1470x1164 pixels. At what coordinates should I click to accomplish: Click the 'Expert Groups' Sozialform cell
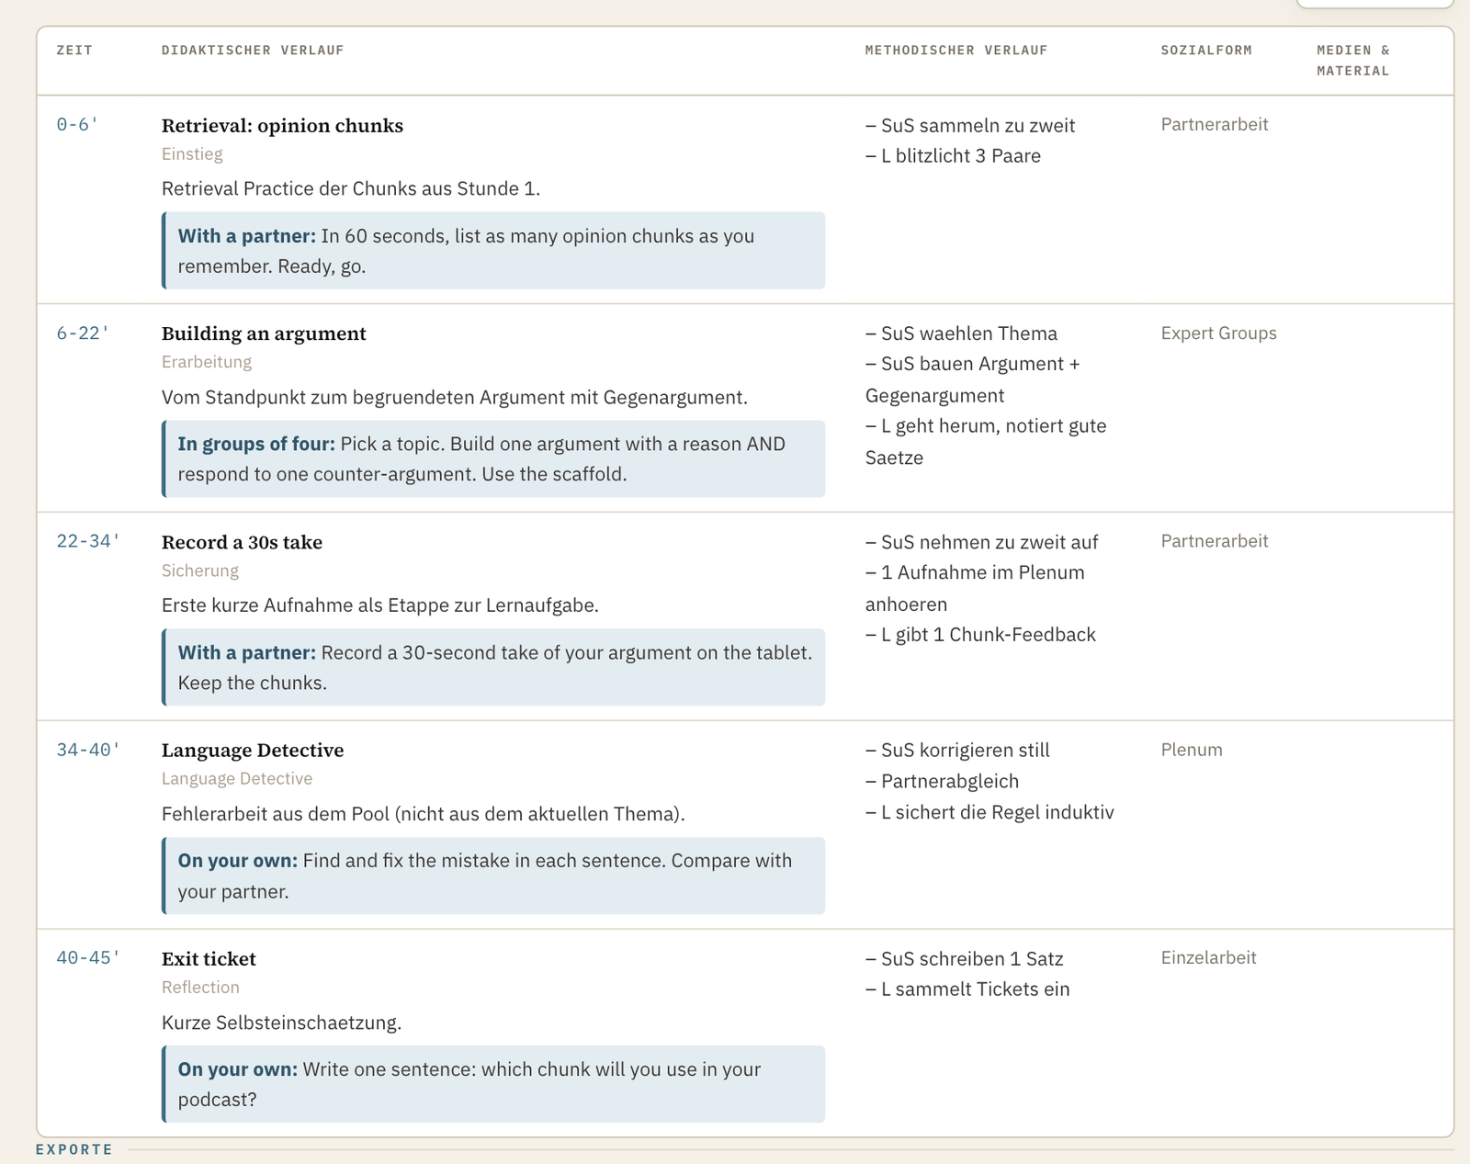coord(1218,333)
